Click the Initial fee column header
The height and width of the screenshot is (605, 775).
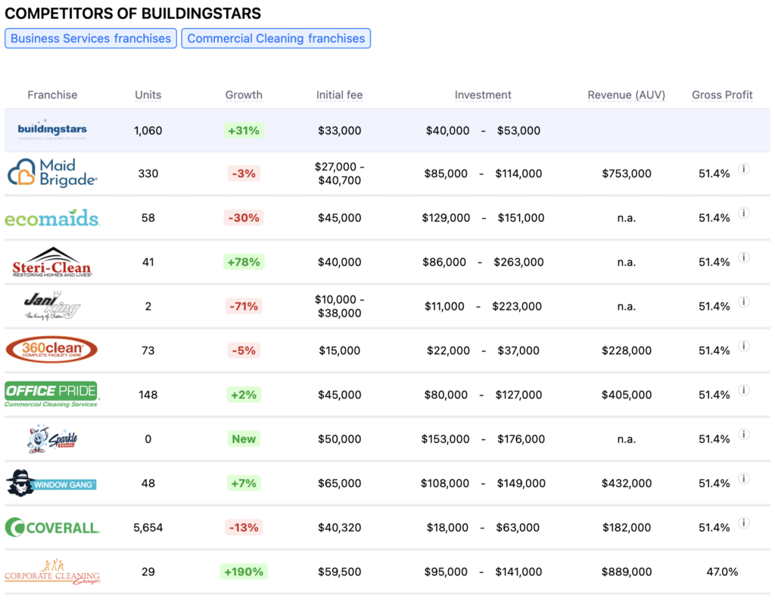point(340,95)
